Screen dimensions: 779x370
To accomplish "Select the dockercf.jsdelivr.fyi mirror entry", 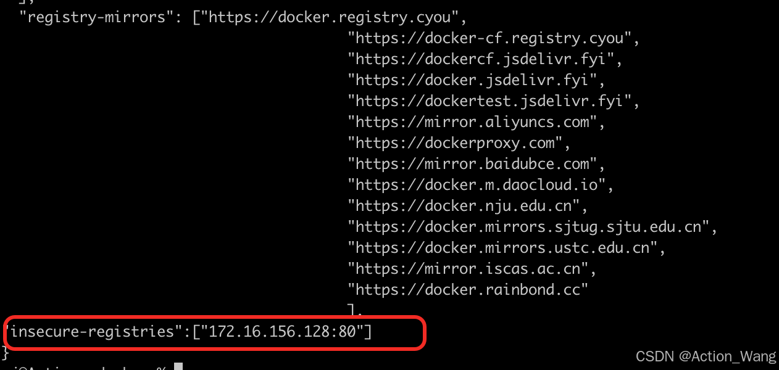I will [480, 59].
